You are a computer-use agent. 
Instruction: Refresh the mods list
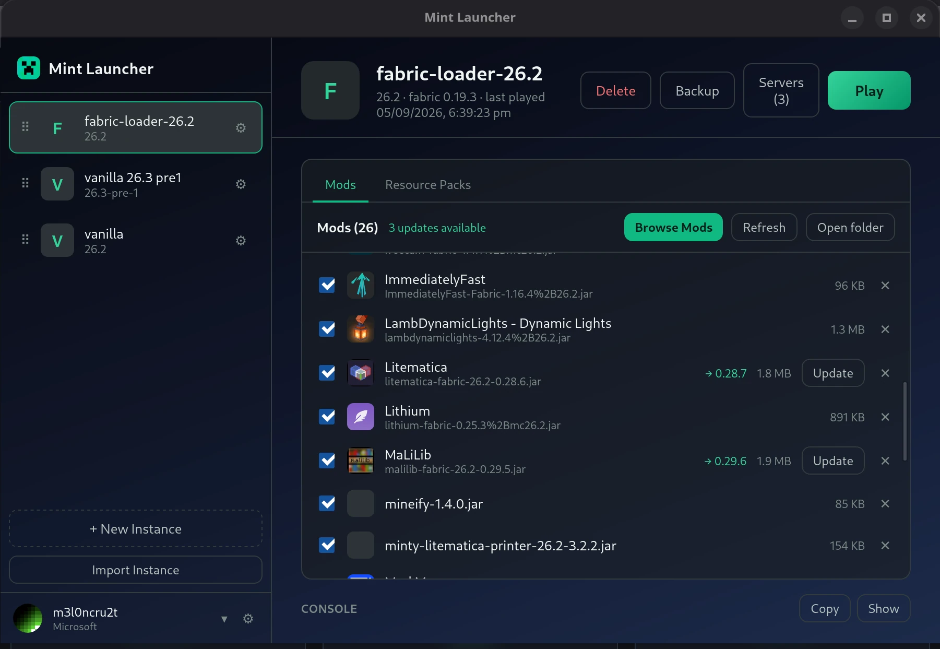(x=764, y=227)
